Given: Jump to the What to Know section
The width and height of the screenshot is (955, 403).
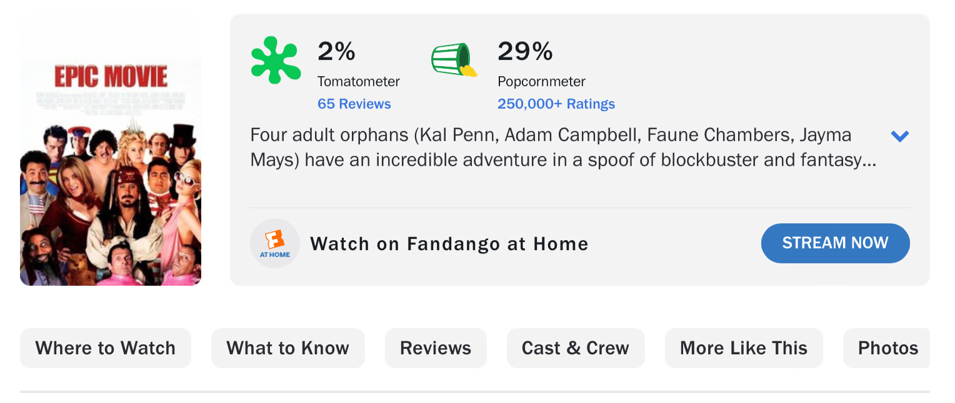Looking at the screenshot, I should [287, 348].
